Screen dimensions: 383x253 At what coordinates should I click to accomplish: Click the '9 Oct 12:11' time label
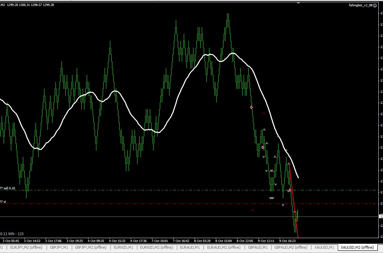pyautogui.click(x=266, y=241)
